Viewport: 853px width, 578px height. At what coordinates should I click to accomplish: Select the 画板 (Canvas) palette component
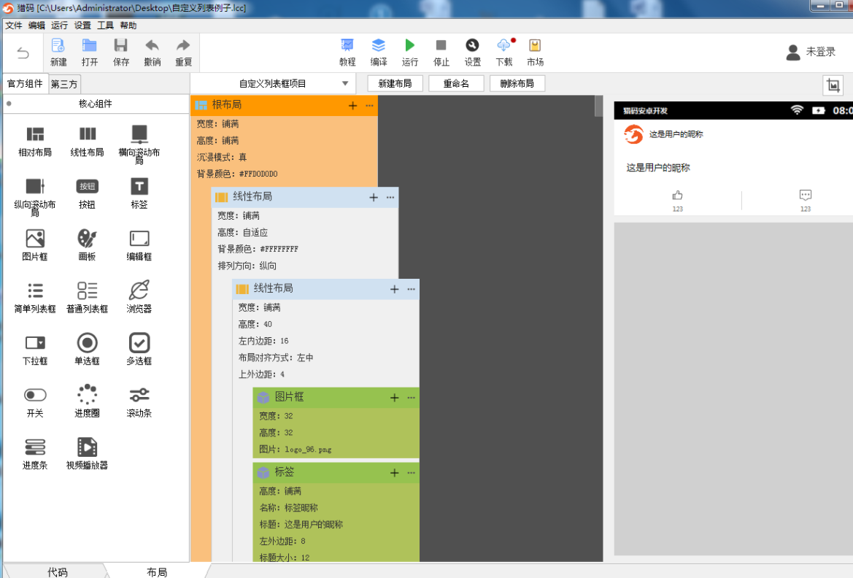87,239
